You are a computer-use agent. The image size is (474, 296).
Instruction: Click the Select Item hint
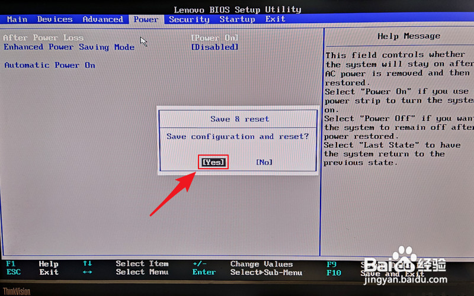(x=142, y=263)
